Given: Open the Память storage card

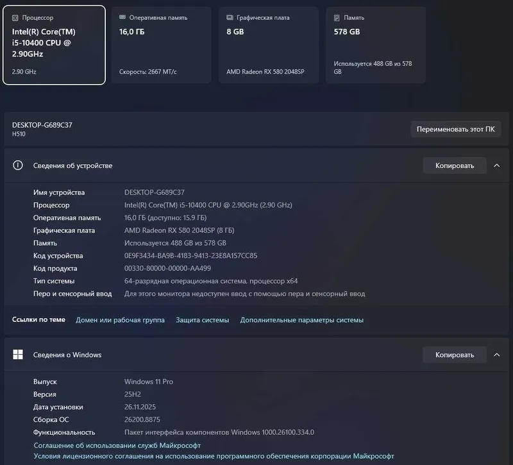Looking at the screenshot, I should pos(376,45).
